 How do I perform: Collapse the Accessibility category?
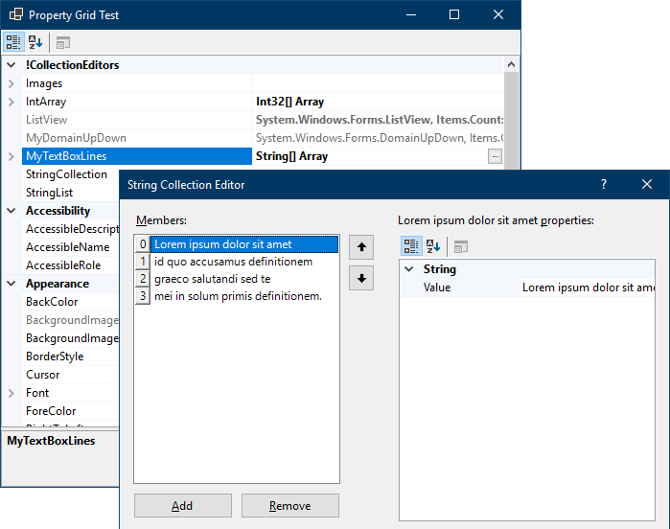point(12,211)
